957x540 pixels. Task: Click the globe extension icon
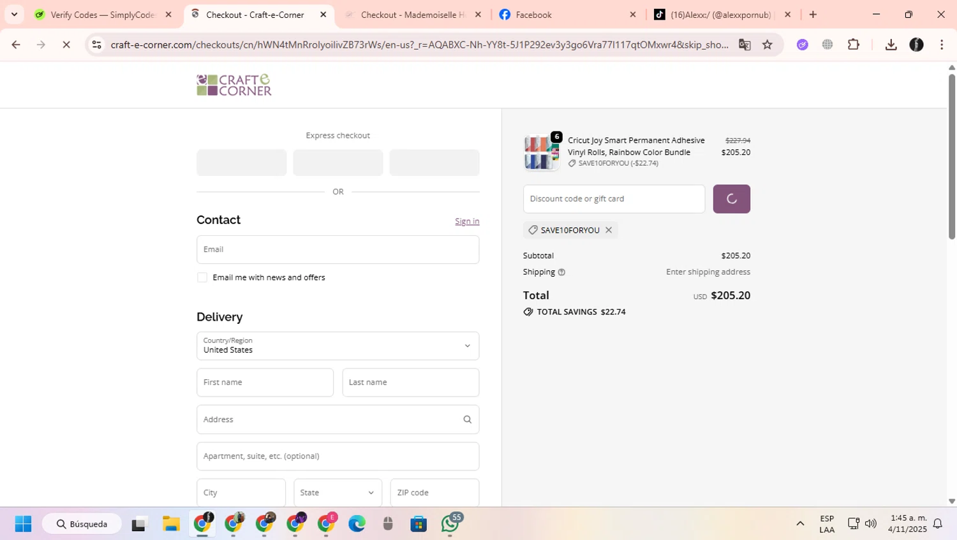pyautogui.click(x=827, y=45)
